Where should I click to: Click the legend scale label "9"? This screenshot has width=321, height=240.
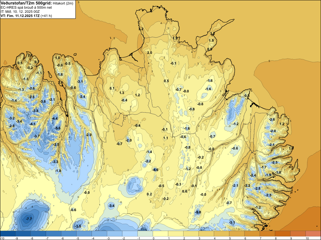(291, 238)
